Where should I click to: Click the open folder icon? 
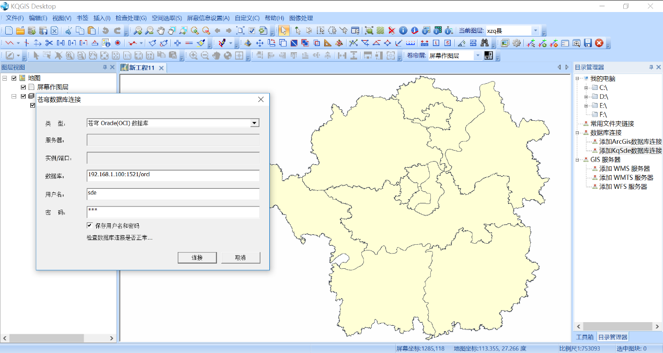(x=20, y=30)
